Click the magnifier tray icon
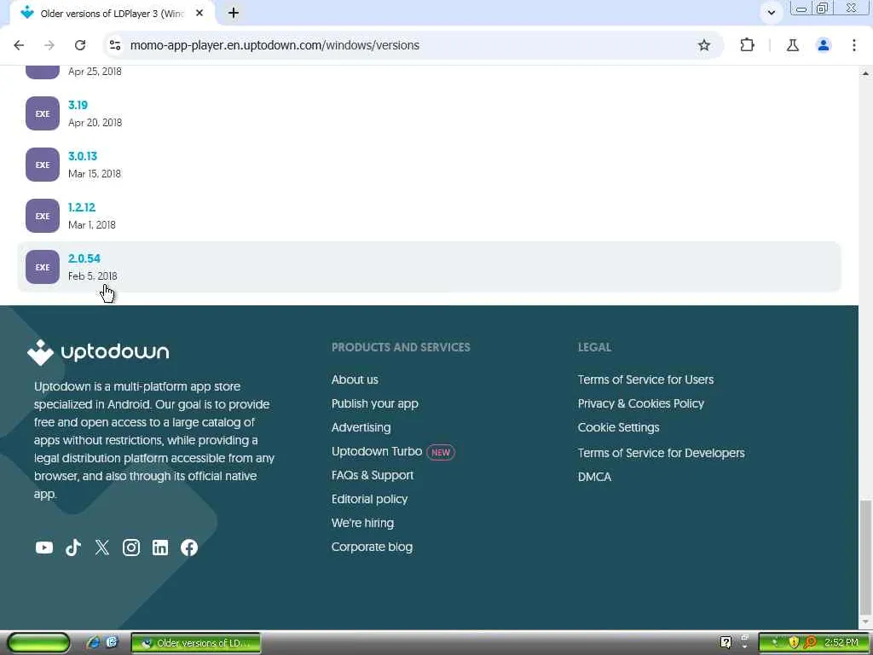 (810, 642)
